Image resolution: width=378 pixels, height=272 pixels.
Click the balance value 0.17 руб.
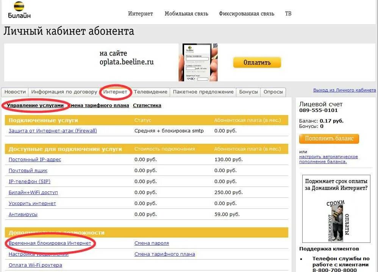pyautogui.click(x=331, y=121)
